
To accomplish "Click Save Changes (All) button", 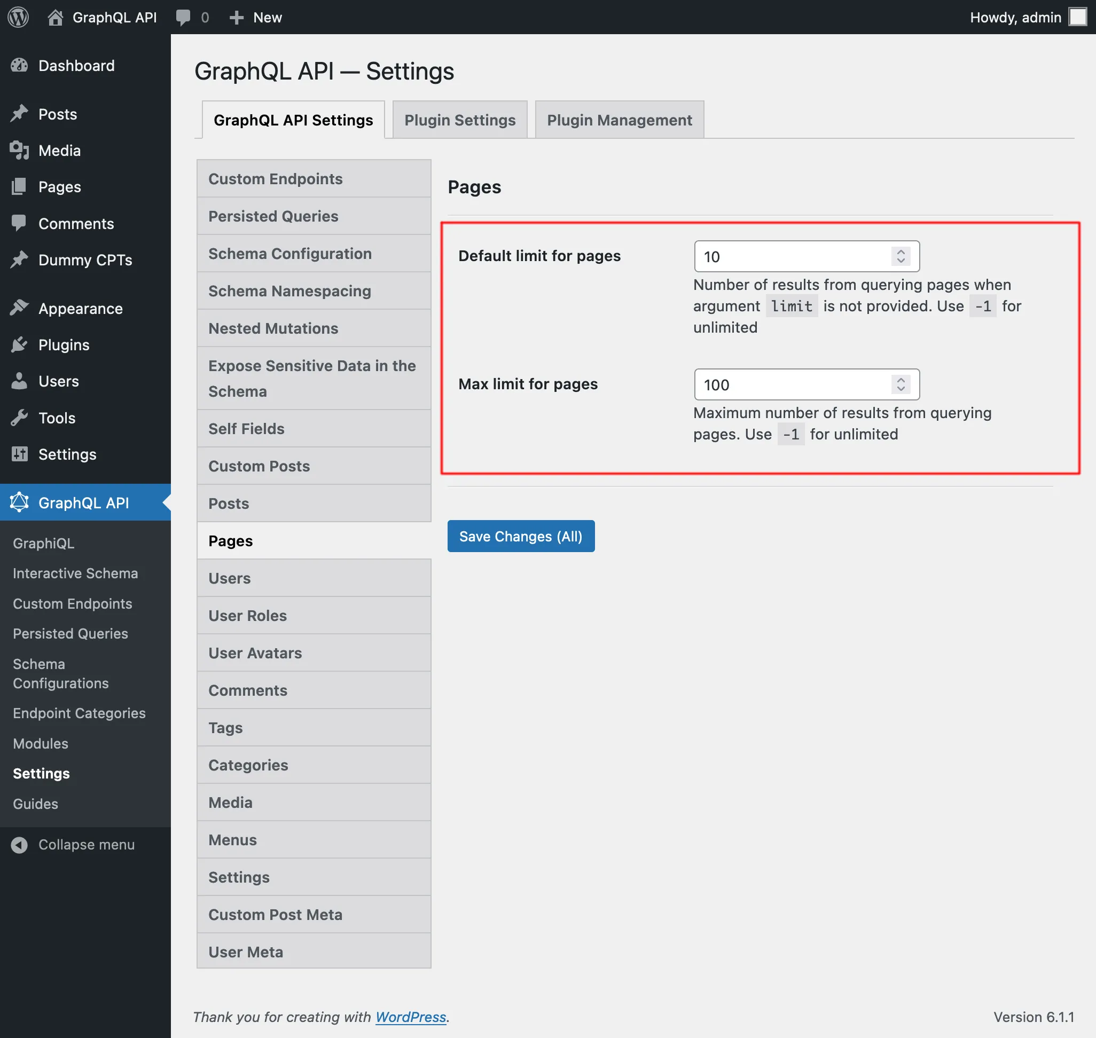I will tap(521, 536).
